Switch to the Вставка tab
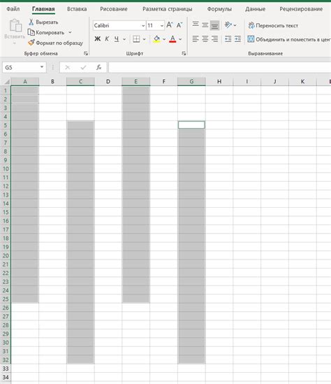Screen dimensions: 331x384 [77, 9]
